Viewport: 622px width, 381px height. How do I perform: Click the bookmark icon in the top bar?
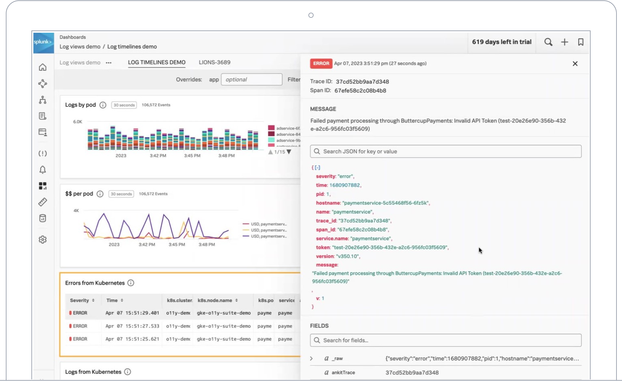tap(581, 42)
